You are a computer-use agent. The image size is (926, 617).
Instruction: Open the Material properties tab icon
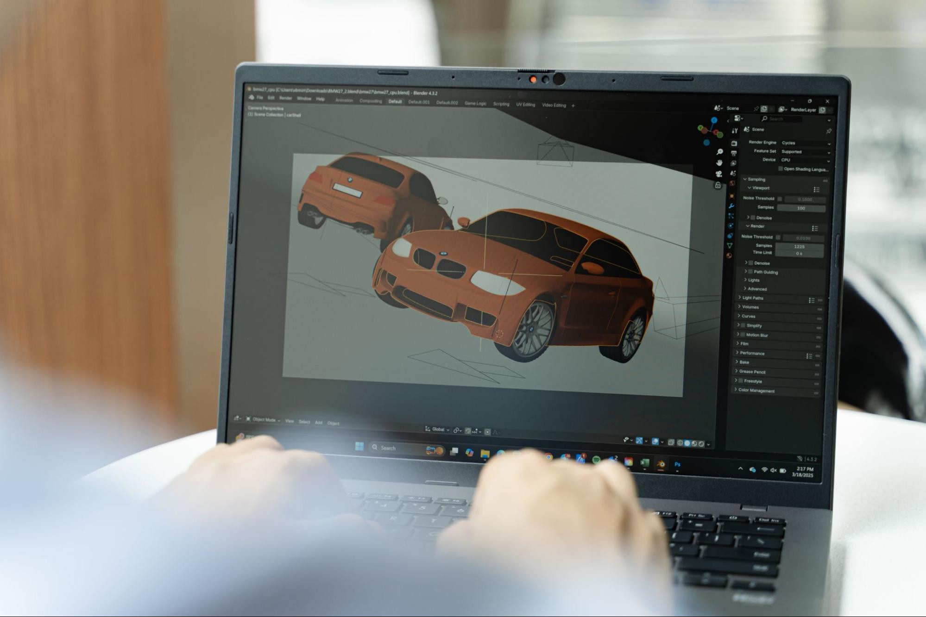pos(729,256)
